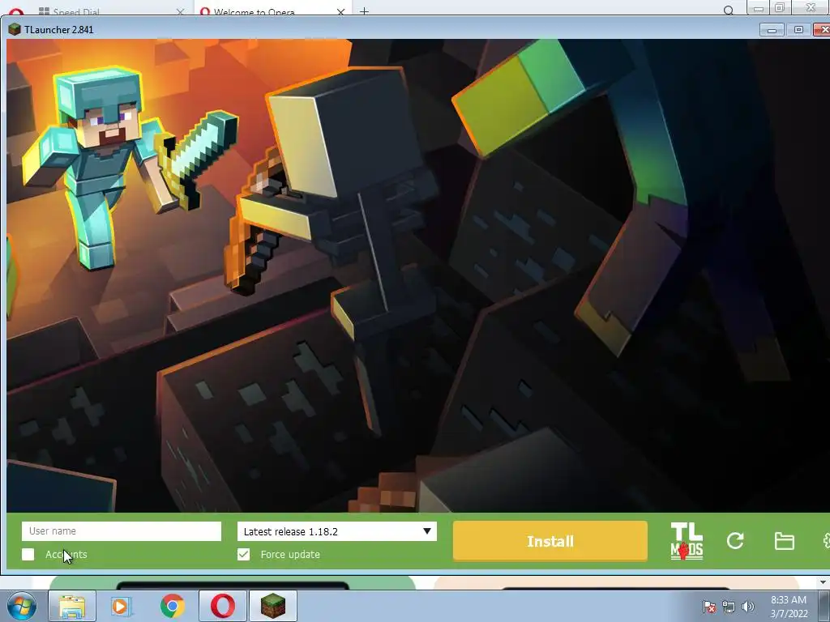Open the settings gear in TLauncher

point(826,540)
